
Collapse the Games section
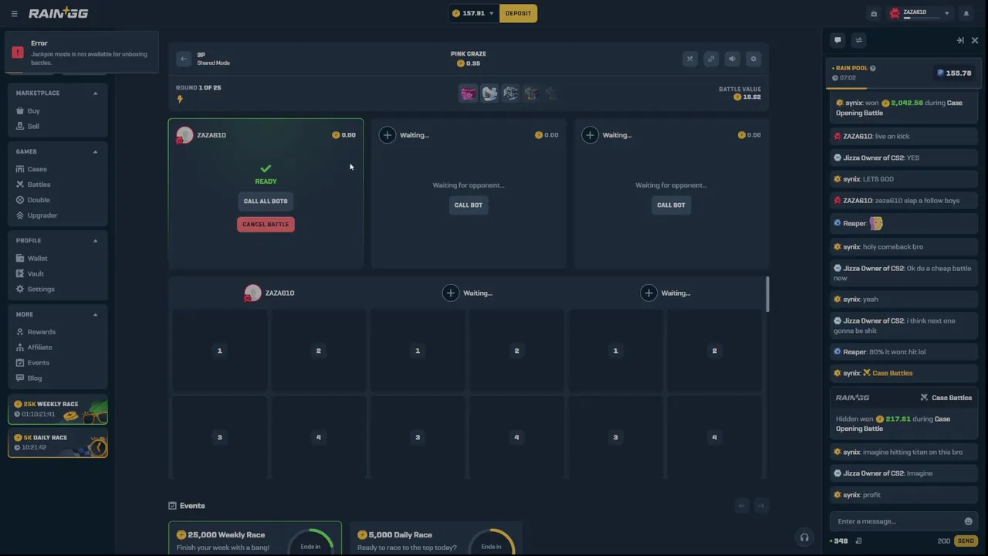[96, 151]
